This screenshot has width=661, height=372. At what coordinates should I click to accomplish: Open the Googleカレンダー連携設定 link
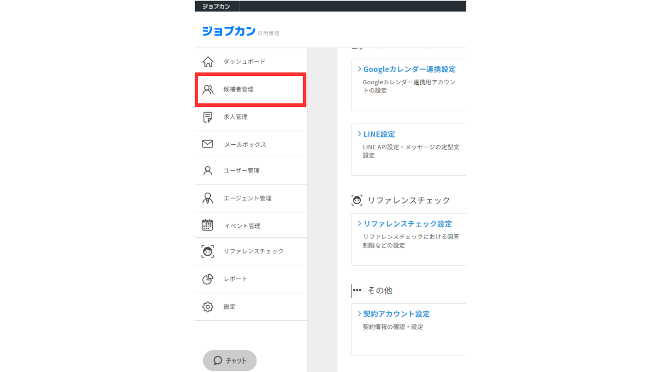click(x=409, y=69)
